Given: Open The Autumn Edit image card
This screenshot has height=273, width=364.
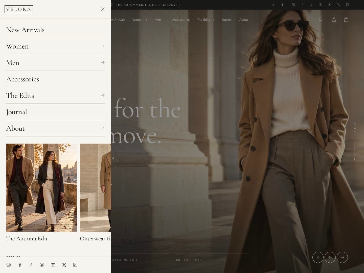Looking at the screenshot, I should (x=41, y=188).
